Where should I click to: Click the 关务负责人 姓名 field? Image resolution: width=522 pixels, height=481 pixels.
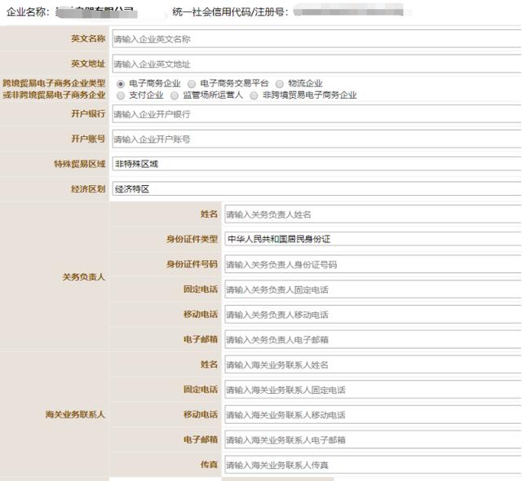tap(374, 214)
